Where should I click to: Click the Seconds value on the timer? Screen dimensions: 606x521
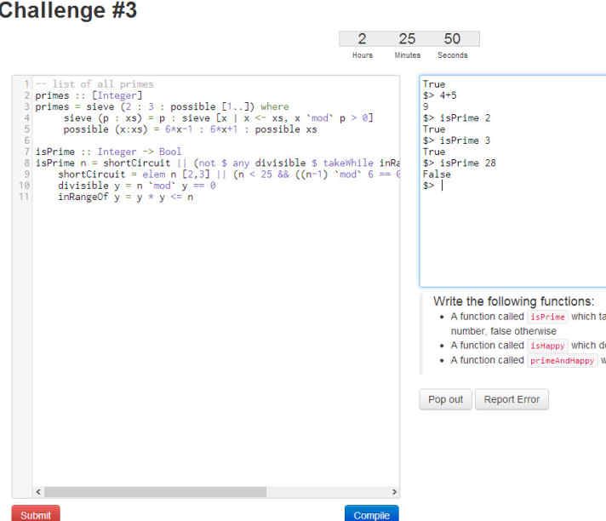(452, 39)
